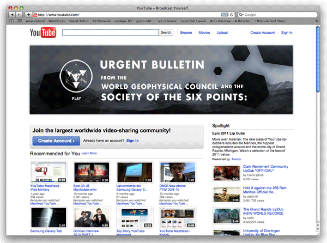Click the ClarkLipDub uploader name

pos(255,175)
